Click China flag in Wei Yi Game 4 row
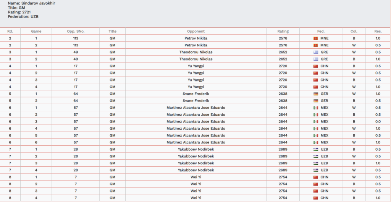The image size is (391, 202). (x=315, y=198)
